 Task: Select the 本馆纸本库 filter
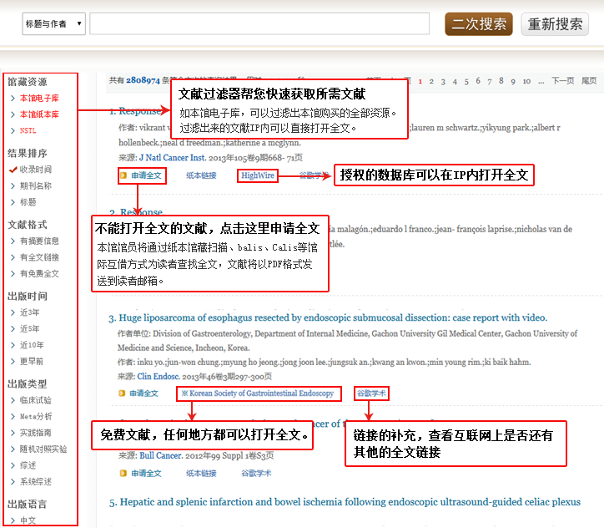[38, 114]
